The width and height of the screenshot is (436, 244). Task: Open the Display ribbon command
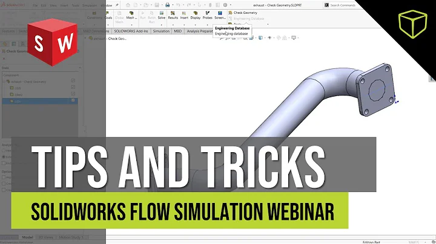click(196, 15)
